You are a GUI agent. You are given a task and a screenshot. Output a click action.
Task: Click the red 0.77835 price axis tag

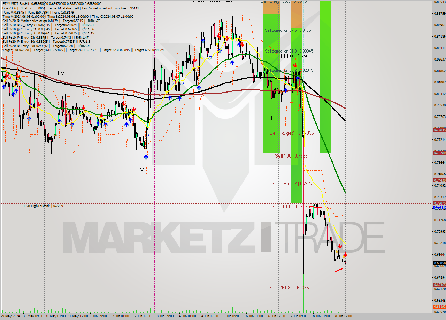[439, 130]
